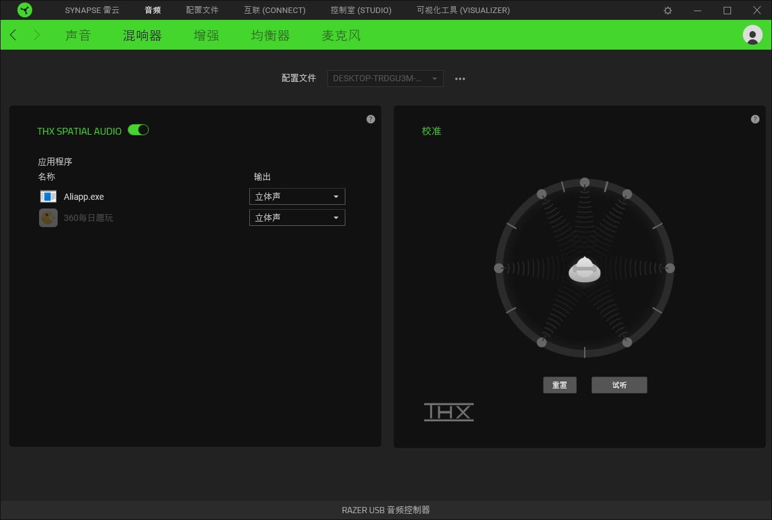Click help icon in THX Spatial Audio panel
Screen dimensions: 772x520
tap(371, 119)
